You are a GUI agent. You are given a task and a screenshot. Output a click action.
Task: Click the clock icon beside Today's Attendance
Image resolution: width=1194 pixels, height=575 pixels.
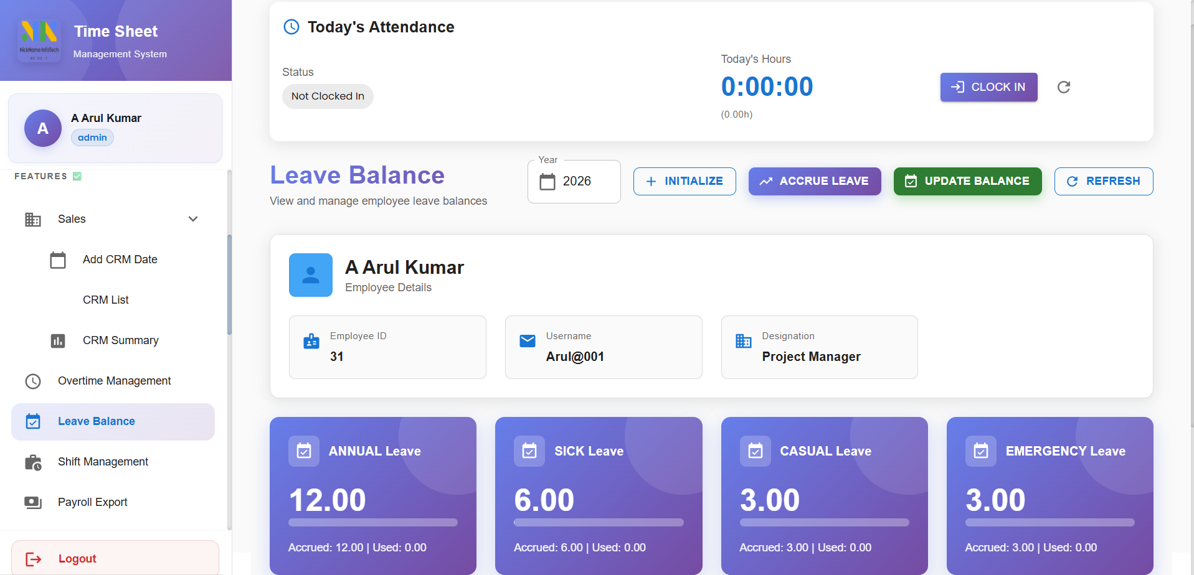(291, 27)
